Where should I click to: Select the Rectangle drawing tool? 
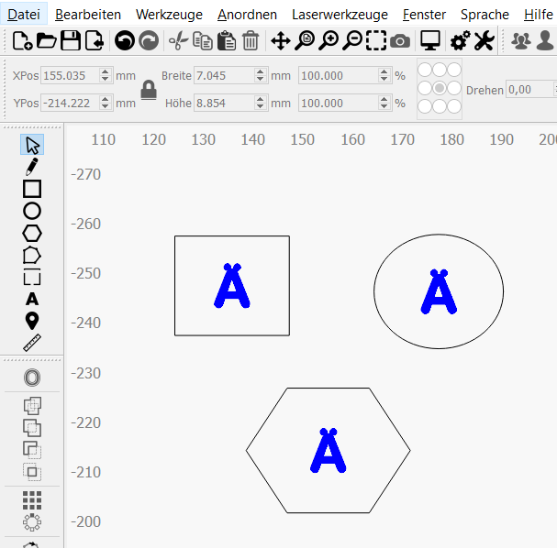[32, 189]
